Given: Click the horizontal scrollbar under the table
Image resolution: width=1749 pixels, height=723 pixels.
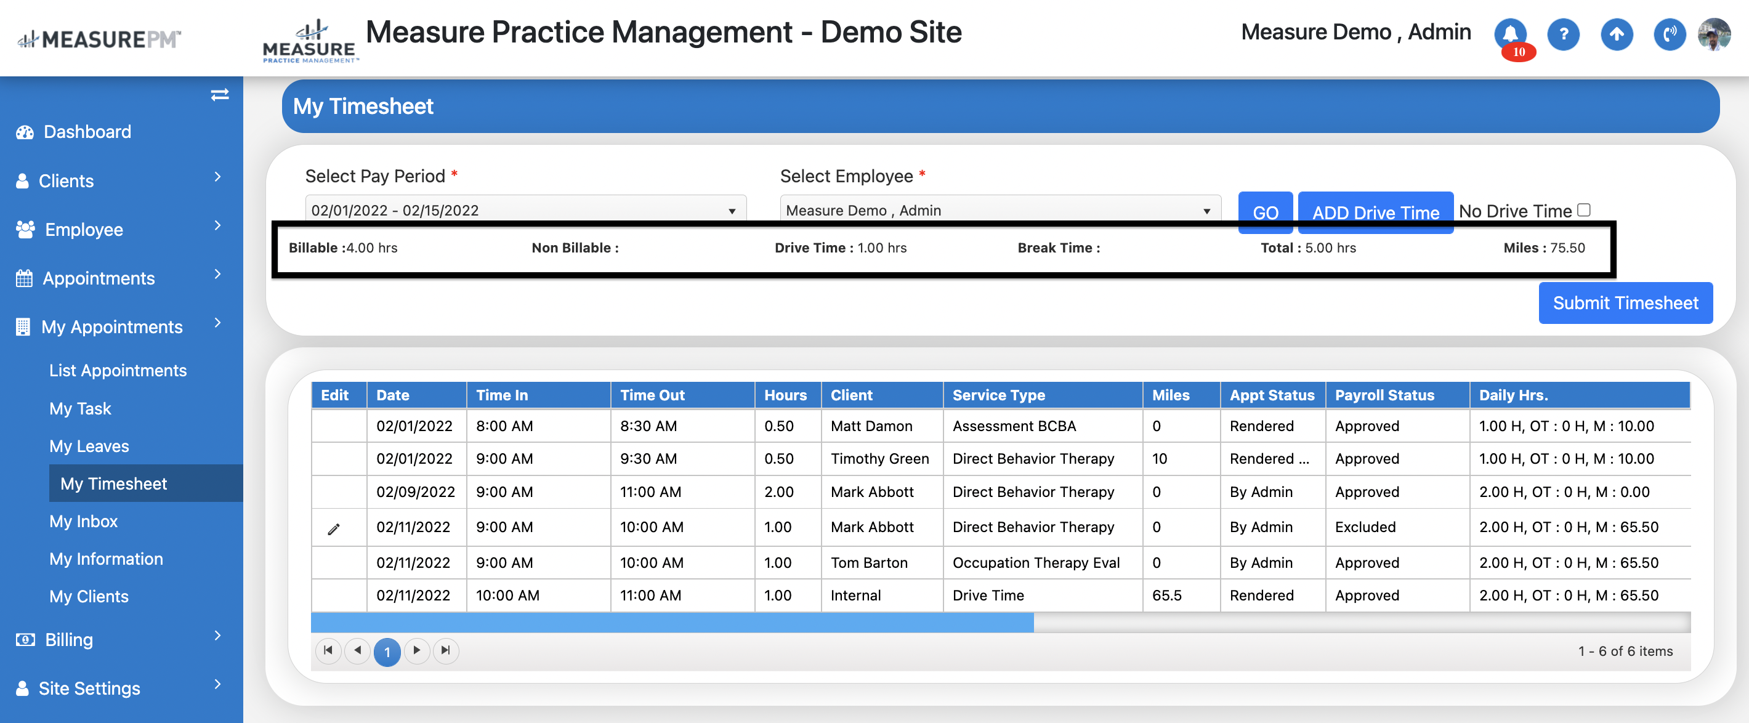Looking at the screenshot, I should (x=672, y=622).
